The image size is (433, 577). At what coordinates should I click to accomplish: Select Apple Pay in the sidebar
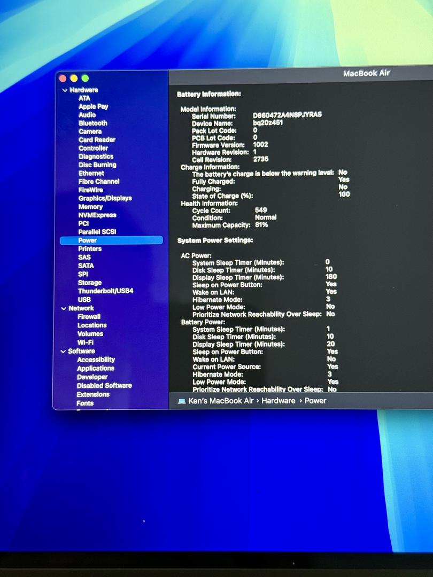[x=93, y=107]
